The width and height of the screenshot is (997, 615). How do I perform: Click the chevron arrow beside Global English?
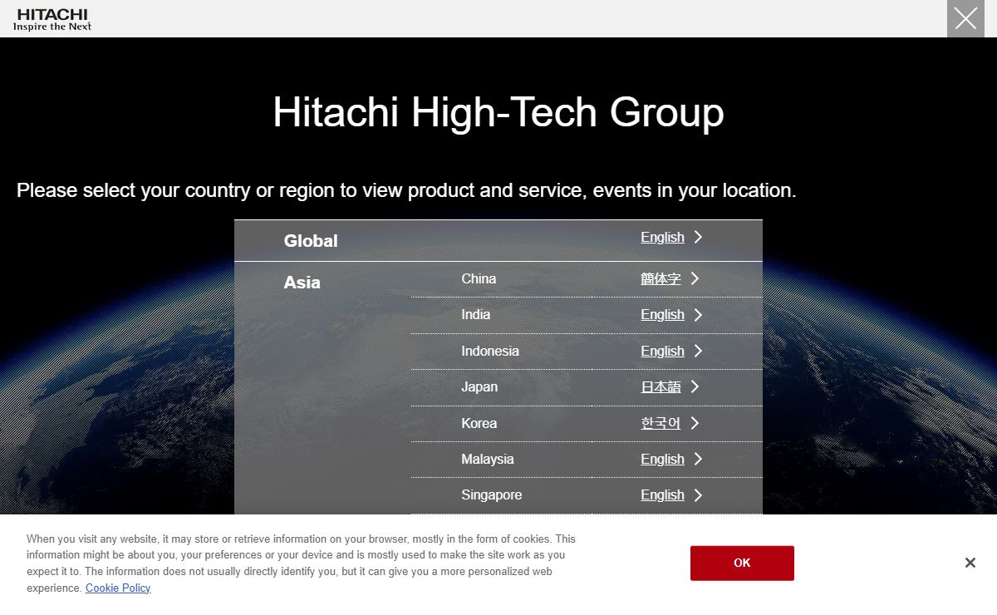[x=698, y=237]
